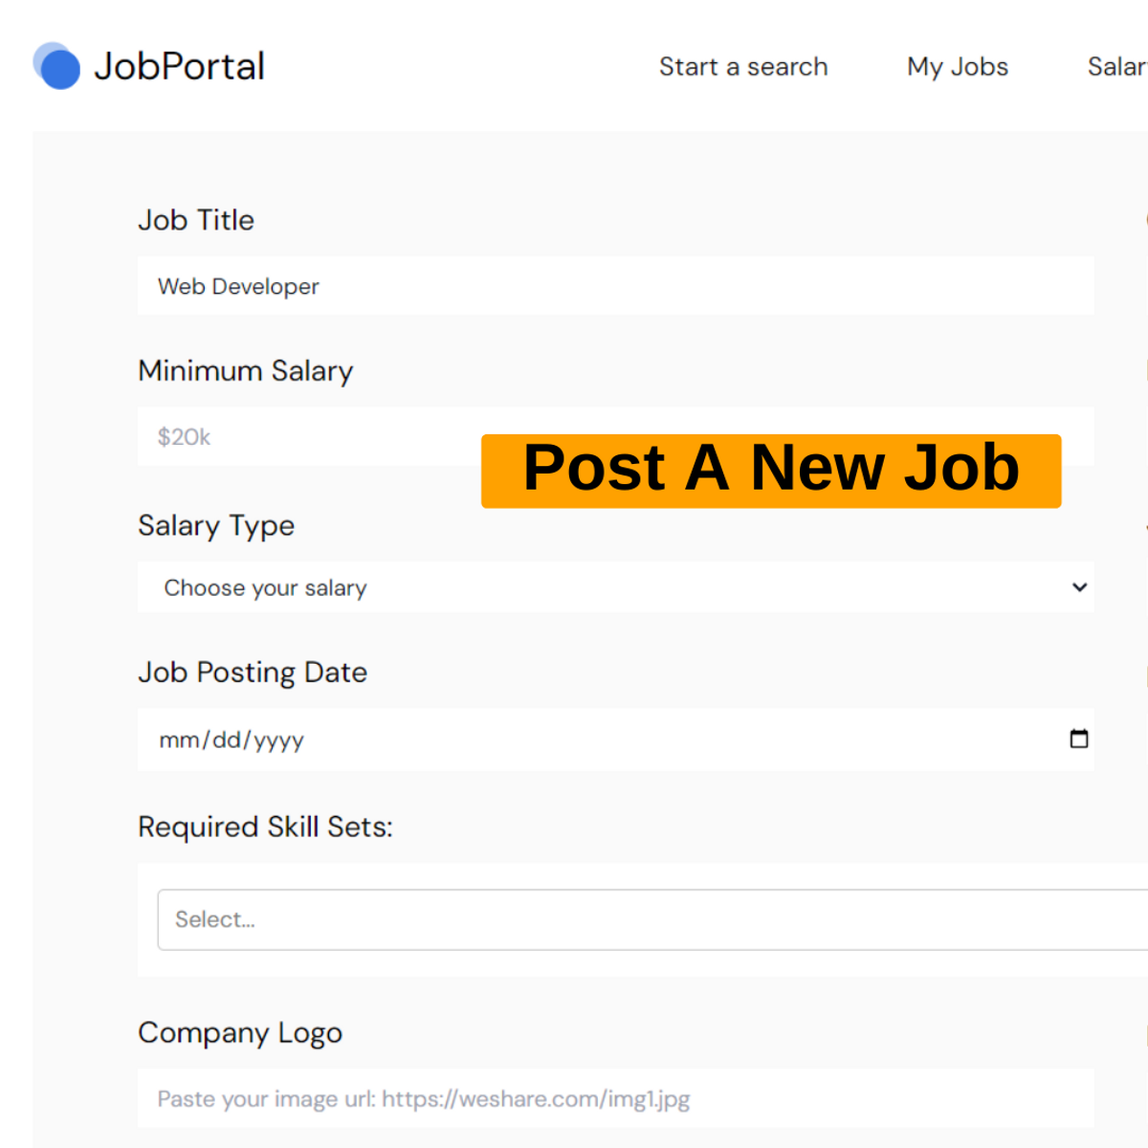Click the JobPortal blue circle logo icon
Screen dimensions: 1148x1148
[56, 66]
